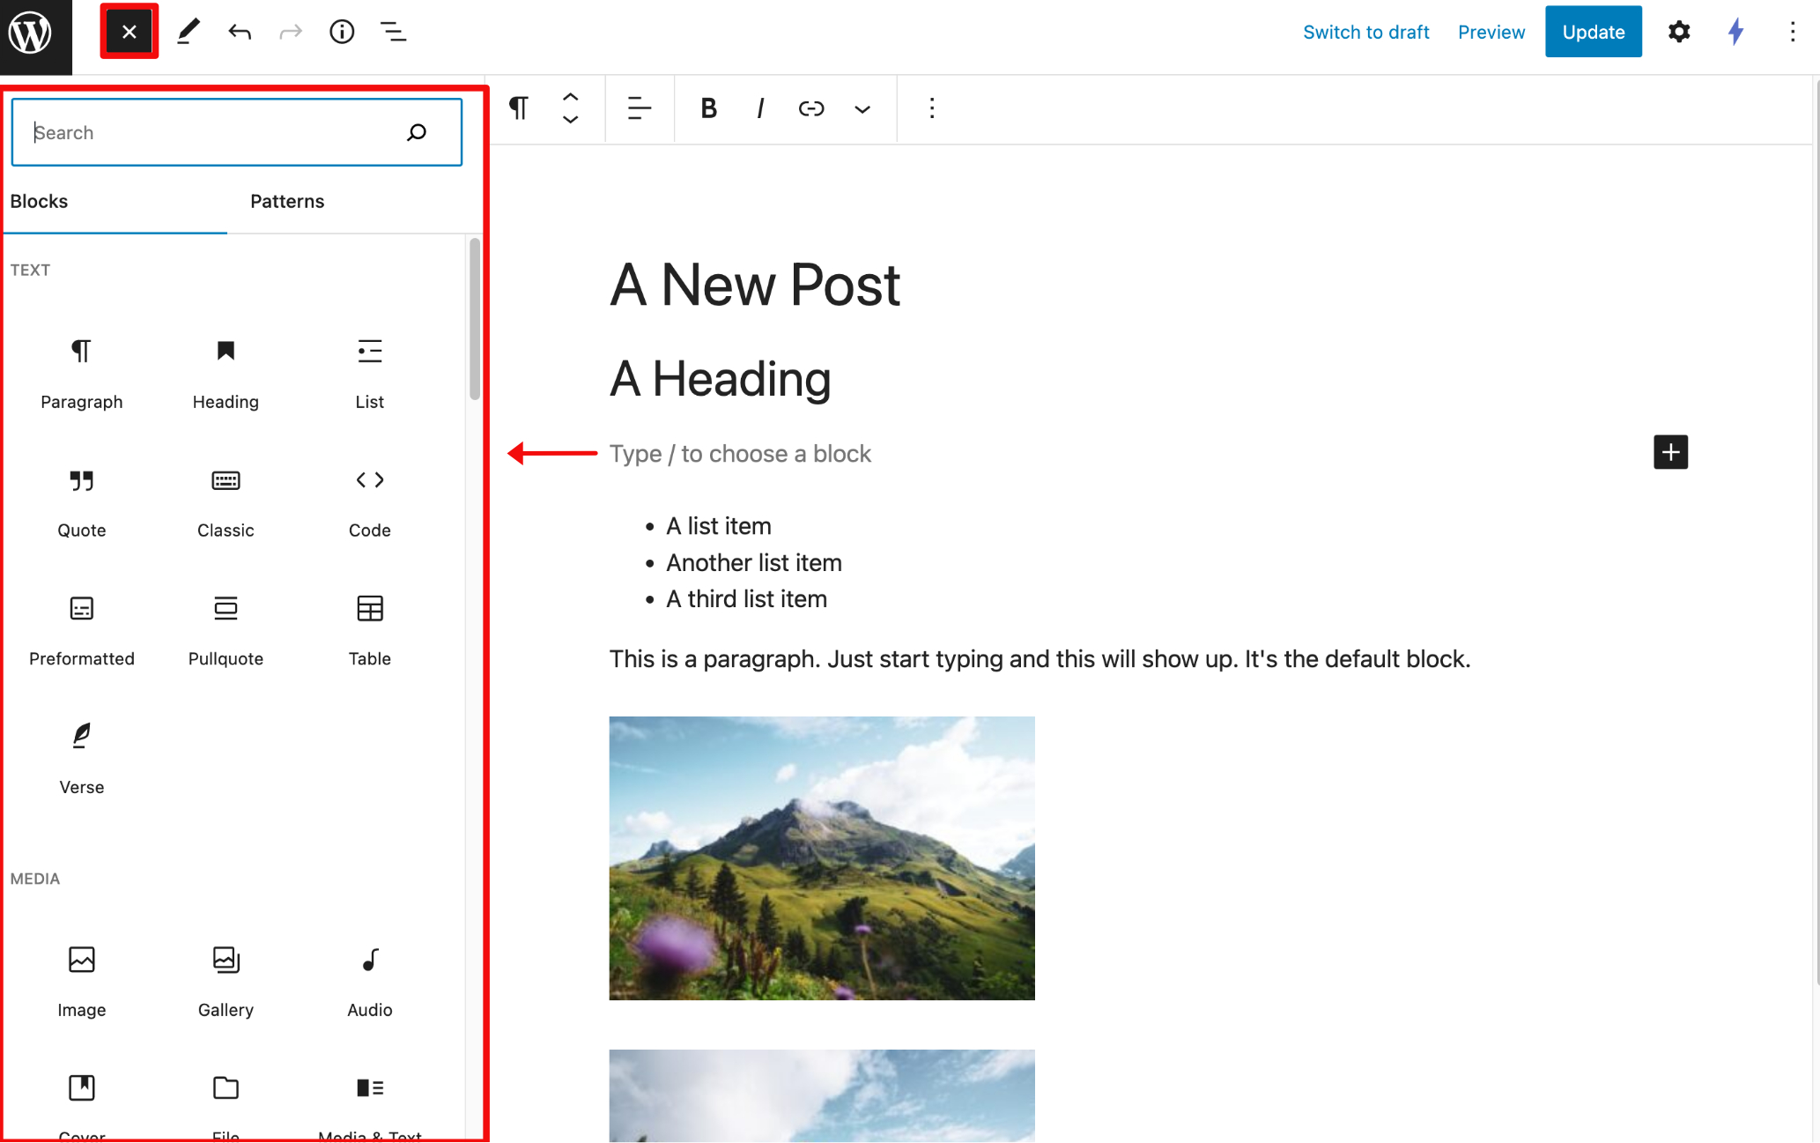
Task: Toggle the Settings gear sidebar
Action: point(1679,33)
